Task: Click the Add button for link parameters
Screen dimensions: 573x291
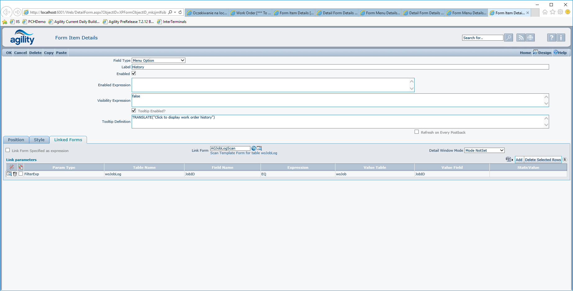Action: coord(519,160)
